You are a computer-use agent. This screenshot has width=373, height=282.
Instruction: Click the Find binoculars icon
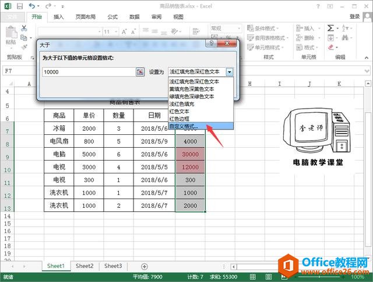click(x=345, y=38)
